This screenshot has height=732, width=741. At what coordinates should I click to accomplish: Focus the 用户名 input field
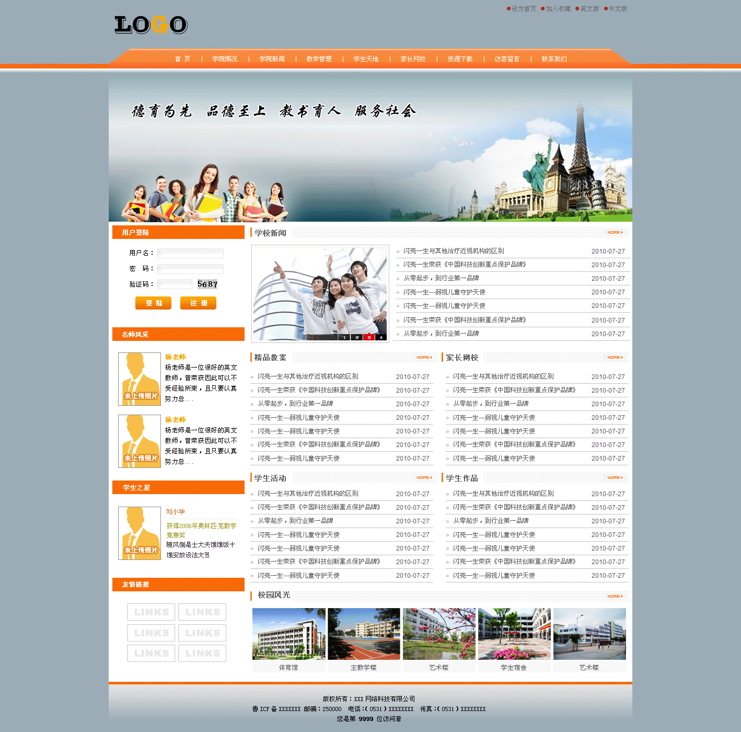[190, 253]
